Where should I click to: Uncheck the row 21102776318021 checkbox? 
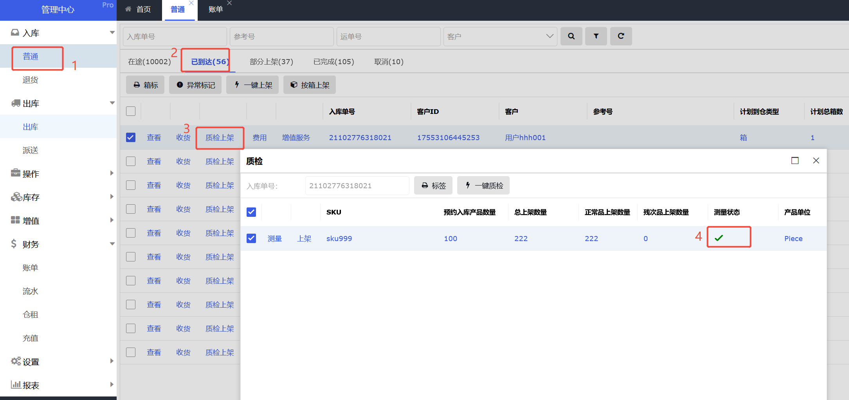point(131,137)
